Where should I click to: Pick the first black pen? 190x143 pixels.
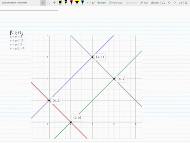66,2
